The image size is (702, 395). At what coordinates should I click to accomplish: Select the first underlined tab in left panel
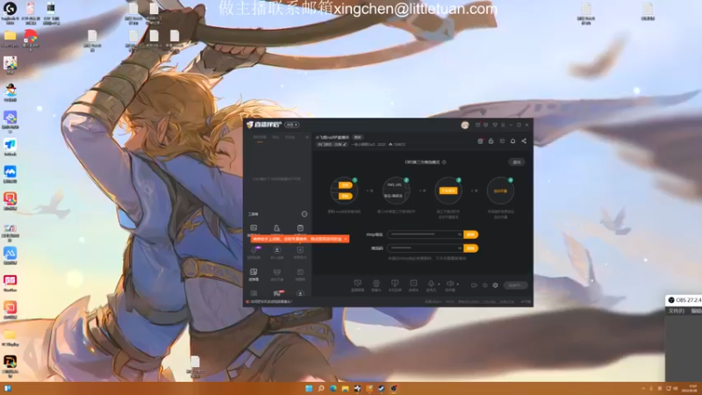260,138
